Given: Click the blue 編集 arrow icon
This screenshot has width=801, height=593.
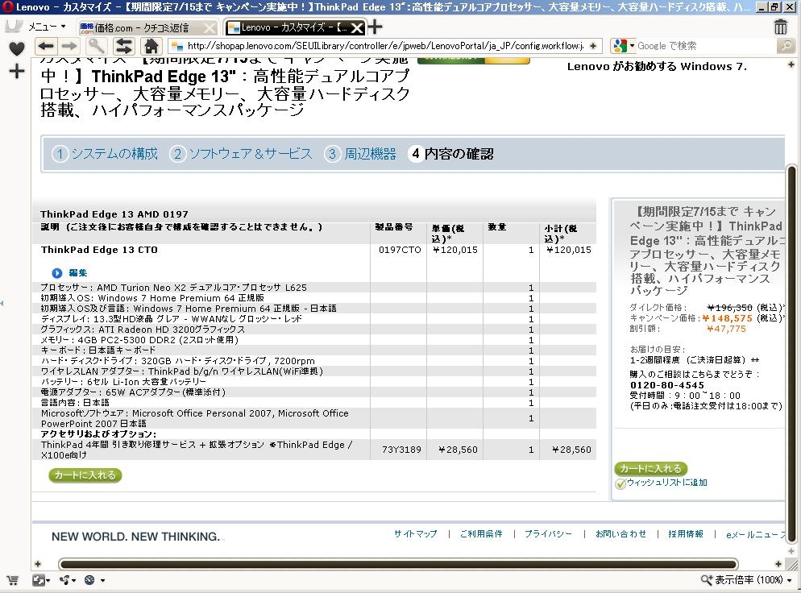Looking at the screenshot, I should pos(56,273).
